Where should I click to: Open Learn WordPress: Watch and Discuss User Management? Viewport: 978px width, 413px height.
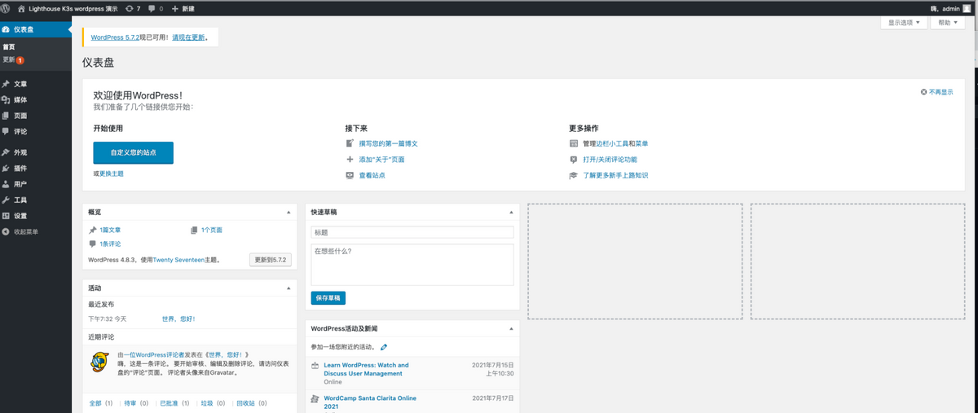click(366, 369)
